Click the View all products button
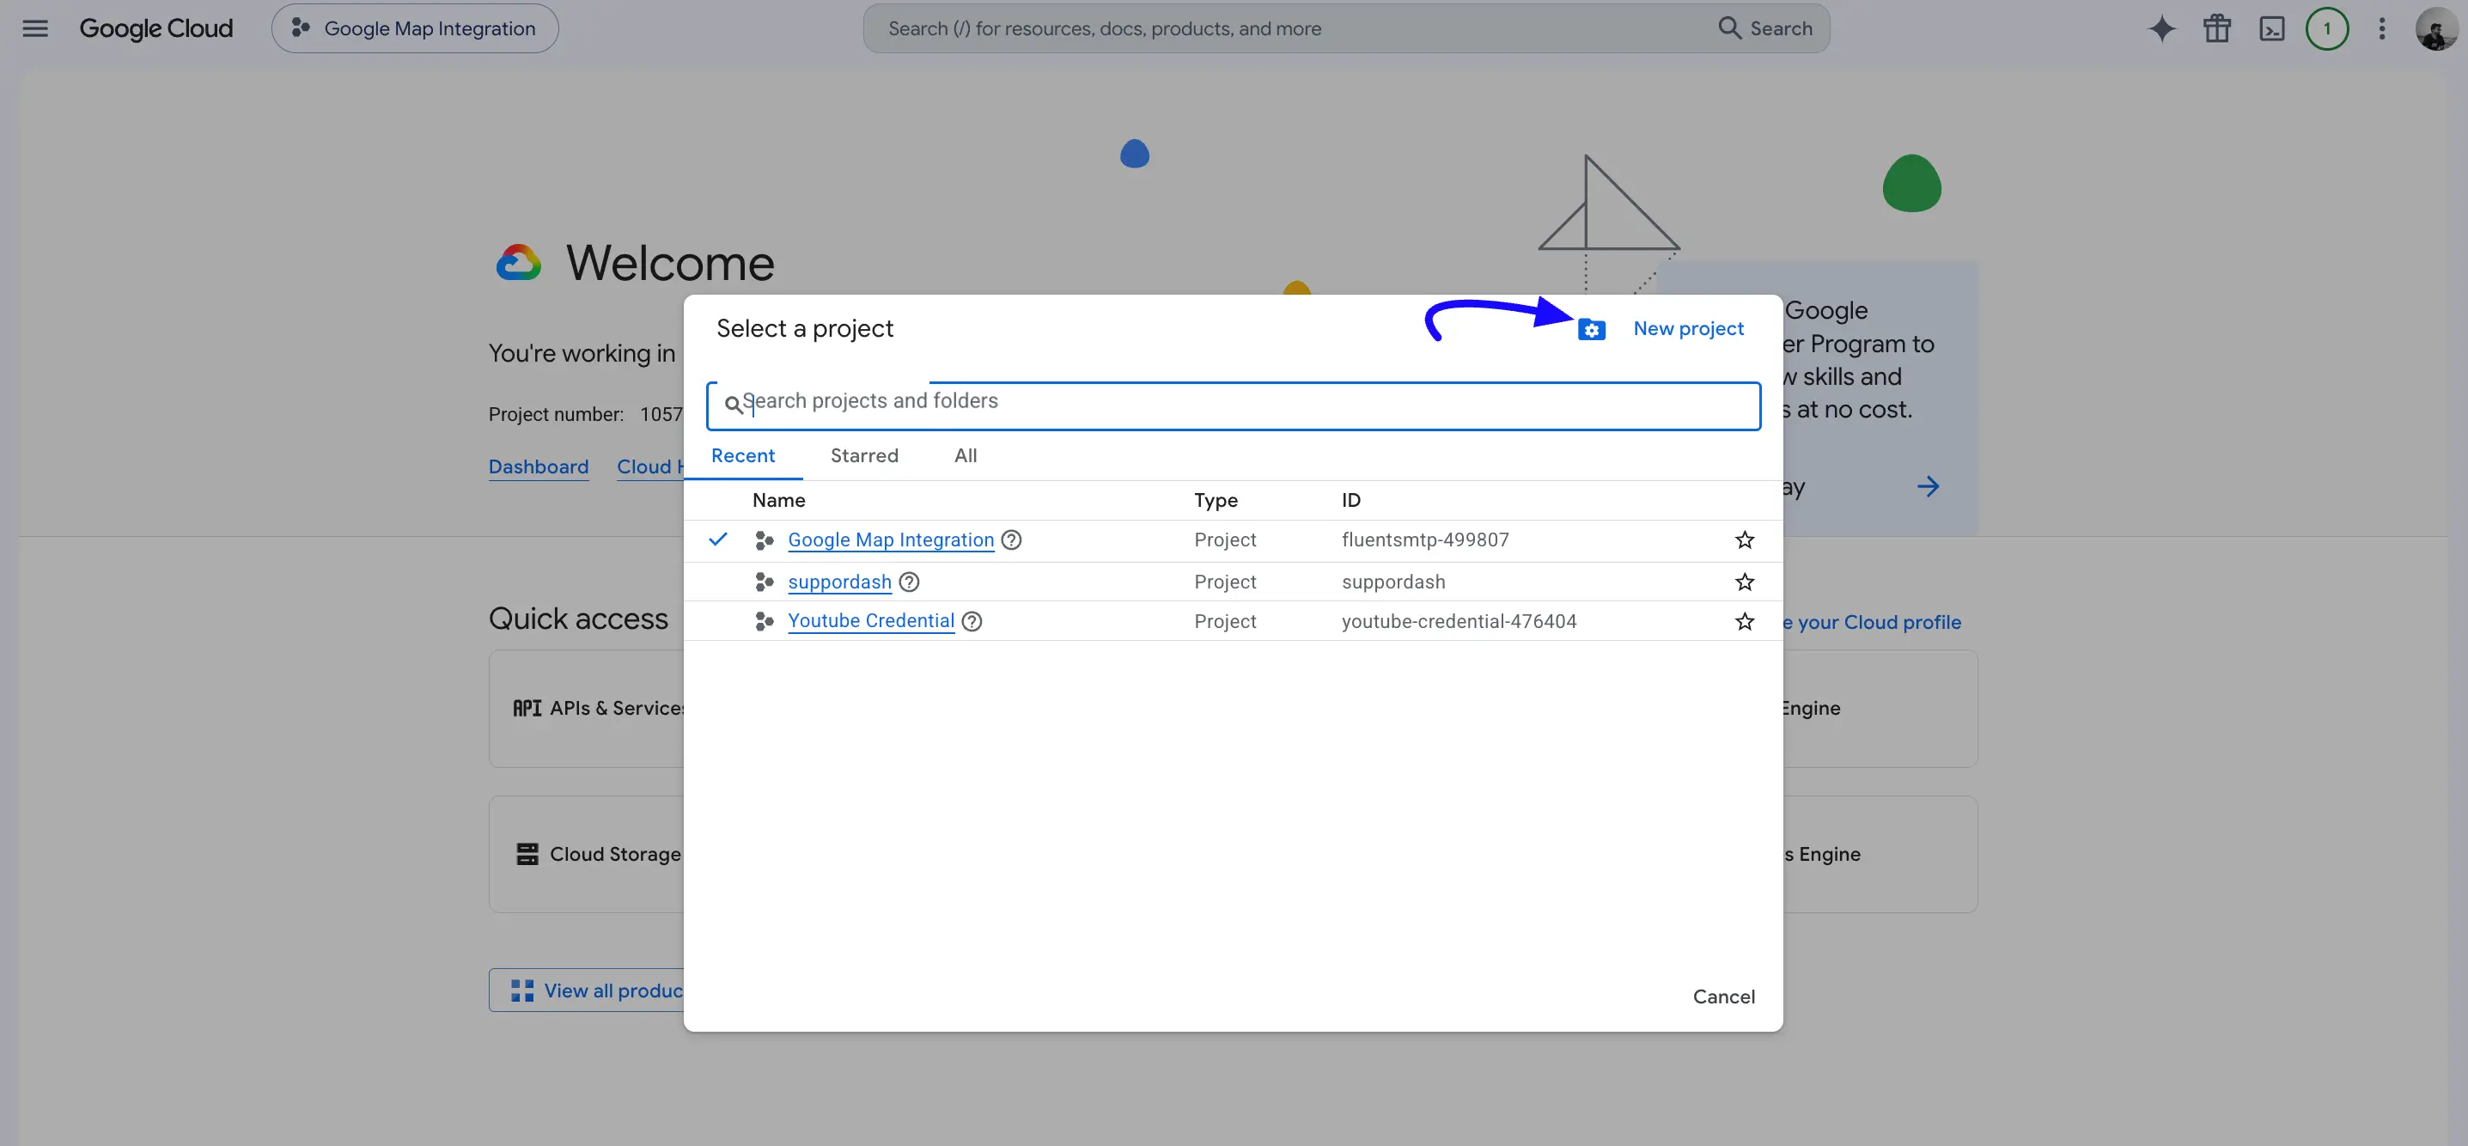The width and height of the screenshot is (2468, 1146). (x=587, y=991)
